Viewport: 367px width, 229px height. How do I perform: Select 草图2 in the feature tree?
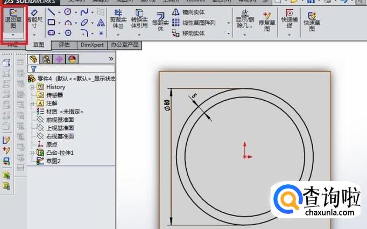52,161
